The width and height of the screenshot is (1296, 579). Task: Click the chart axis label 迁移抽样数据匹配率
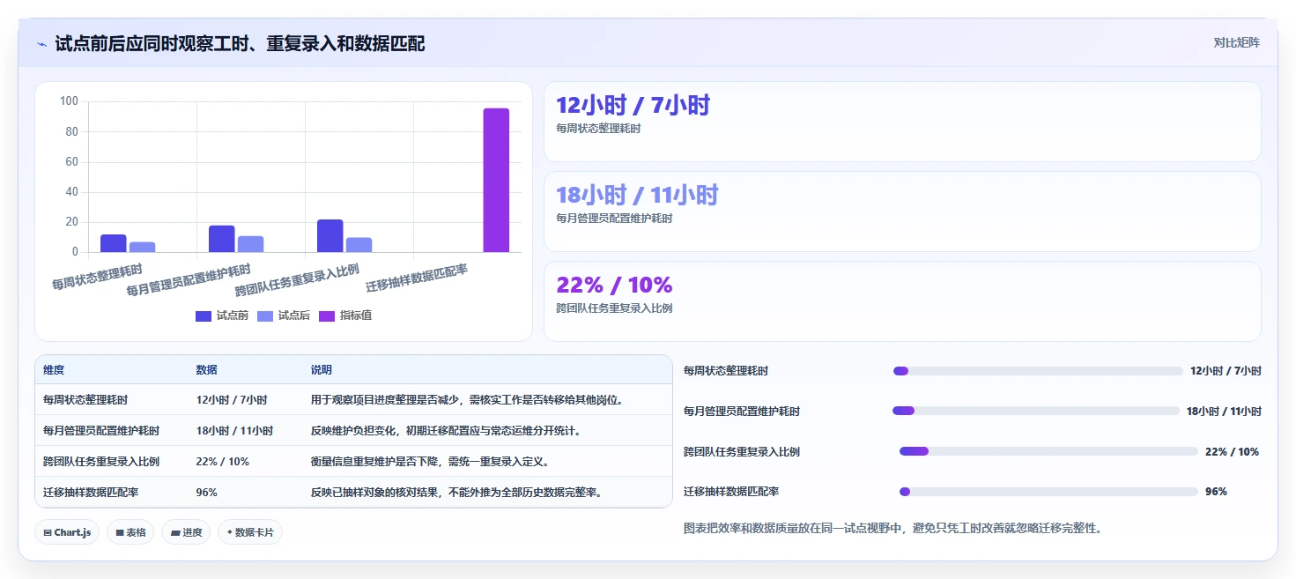pos(417,278)
